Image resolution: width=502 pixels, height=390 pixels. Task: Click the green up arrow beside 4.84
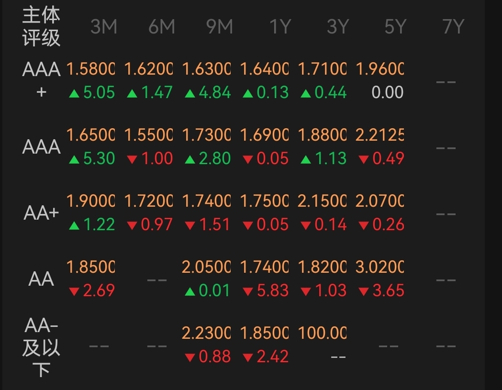click(190, 93)
